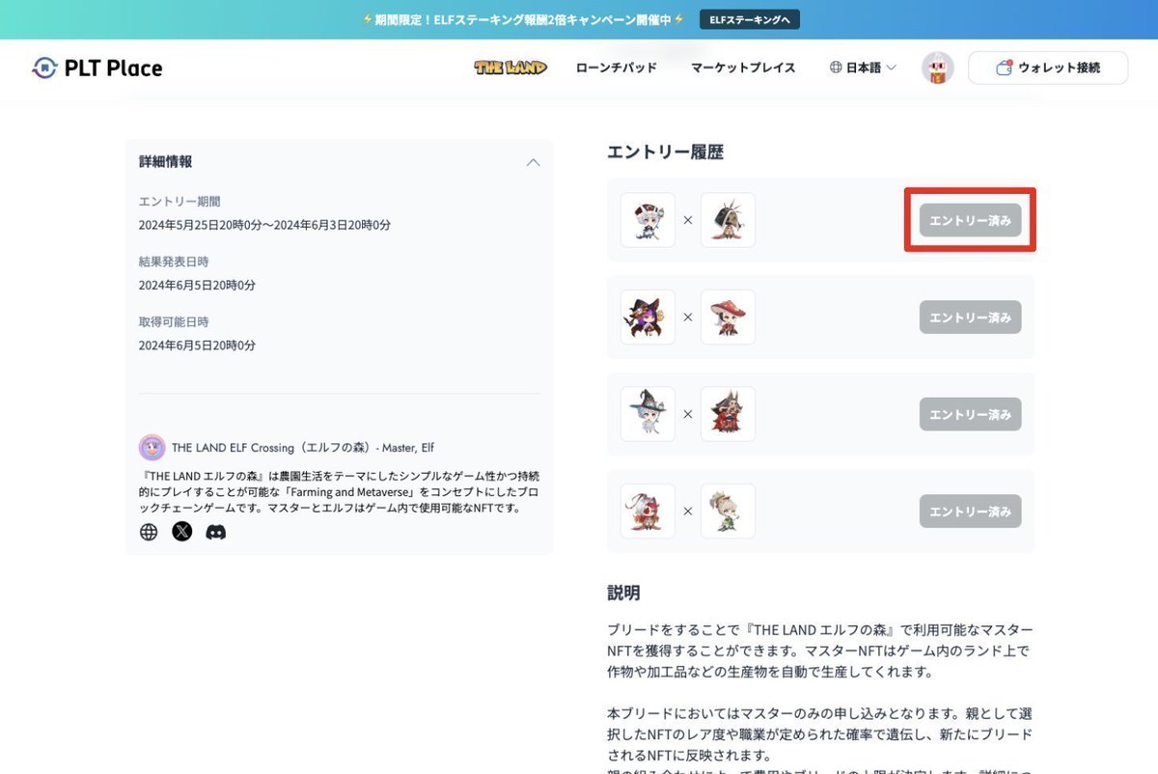Select fourth row's green elf master thumbnail
1158x774 pixels.
click(x=728, y=511)
